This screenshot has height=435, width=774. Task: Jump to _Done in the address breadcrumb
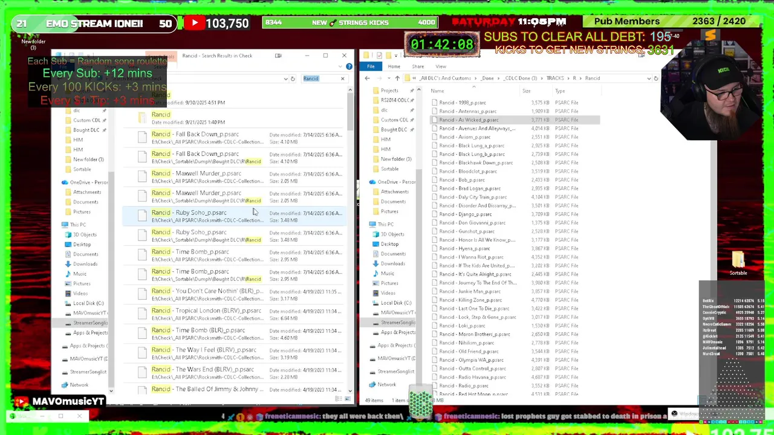tap(487, 78)
